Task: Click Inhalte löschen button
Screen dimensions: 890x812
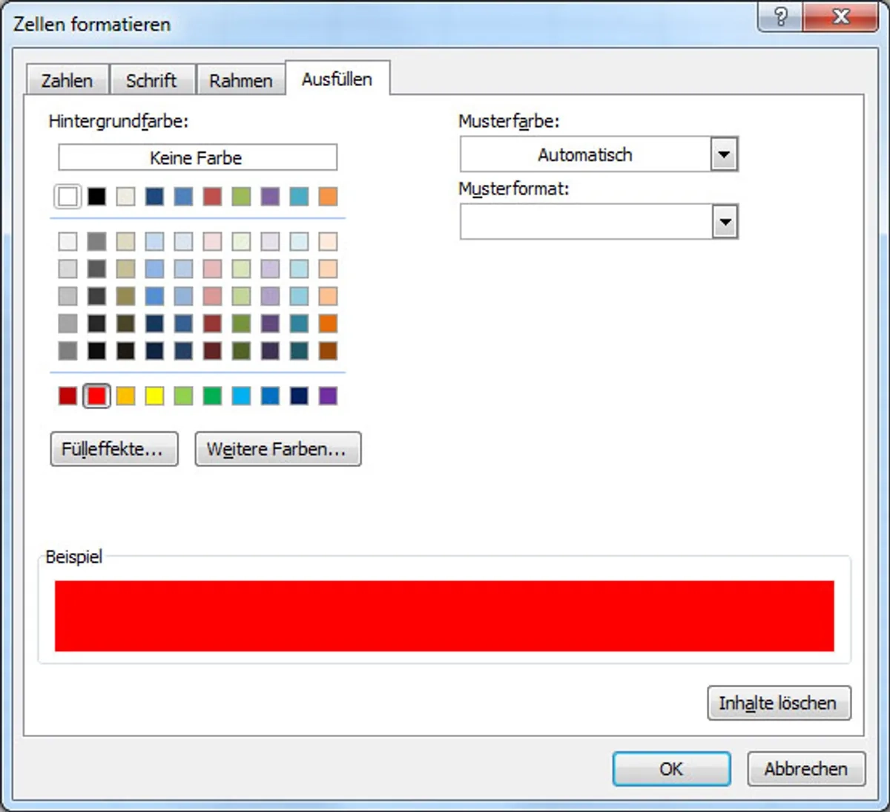Action: [779, 703]
